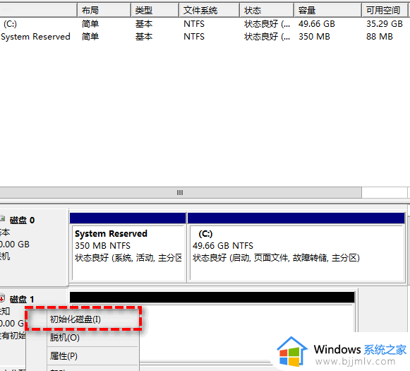The image size is (410, 371).
Task: Click the 磁盘 0 disk label
Action: coord(22,220)
